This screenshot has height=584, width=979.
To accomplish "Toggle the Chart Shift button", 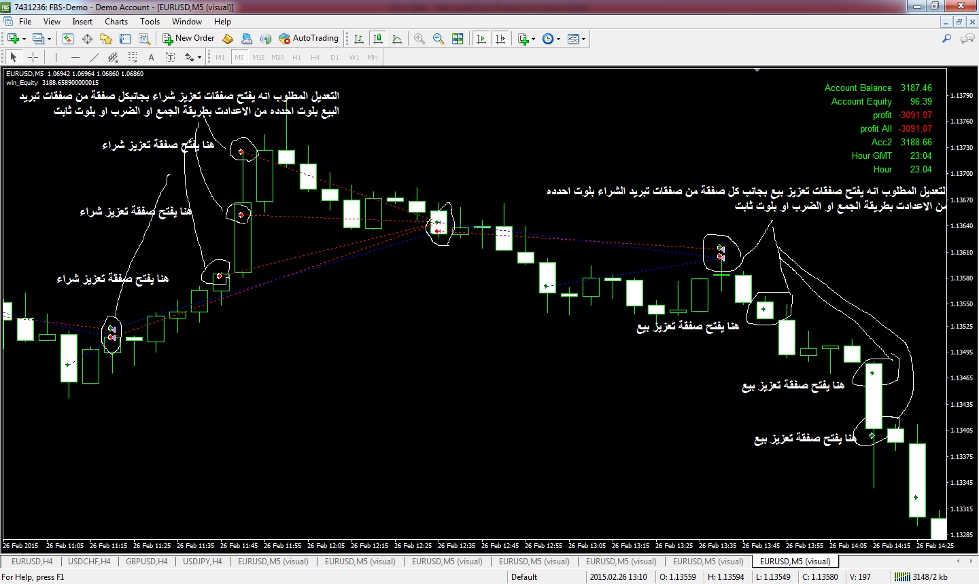I will 500,39.
